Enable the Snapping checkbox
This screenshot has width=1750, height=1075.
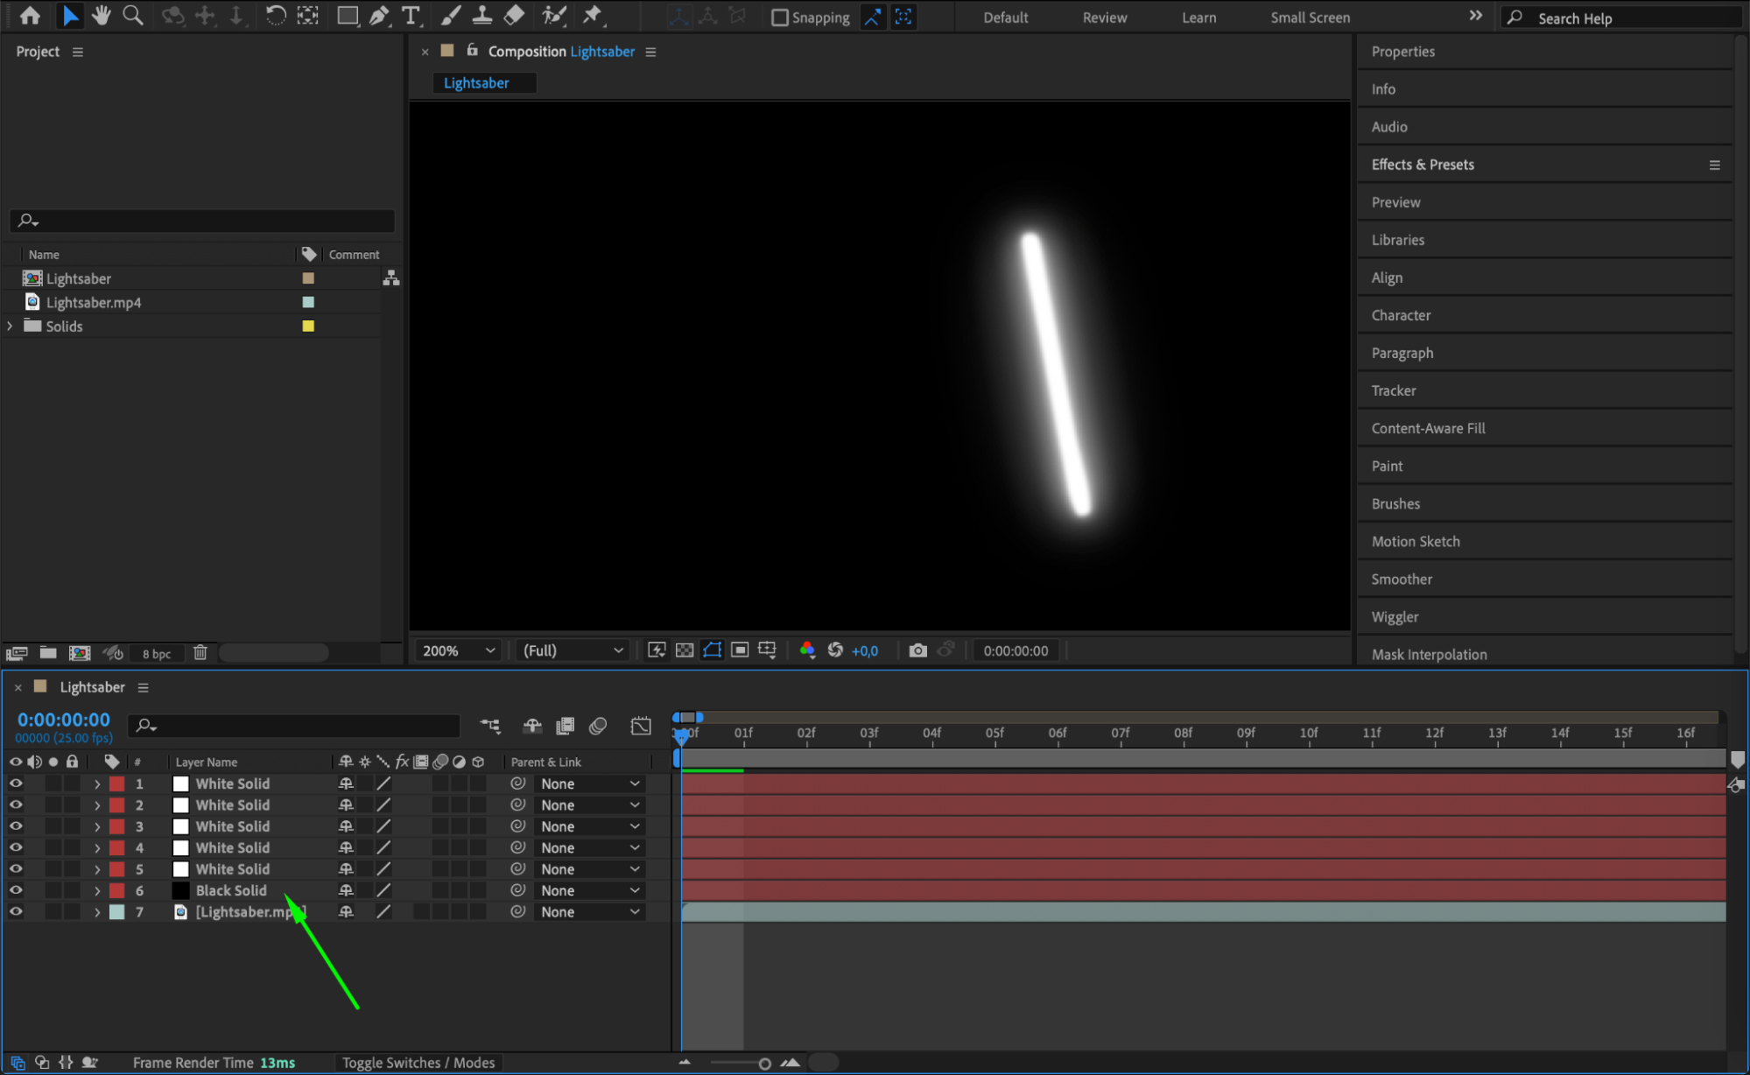(779, 18)
